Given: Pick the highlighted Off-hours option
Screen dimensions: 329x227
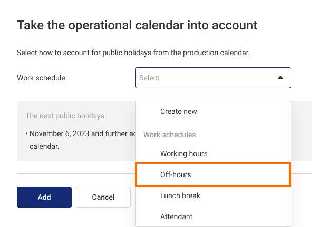Looking at the screenshot, I should (213, 174).
